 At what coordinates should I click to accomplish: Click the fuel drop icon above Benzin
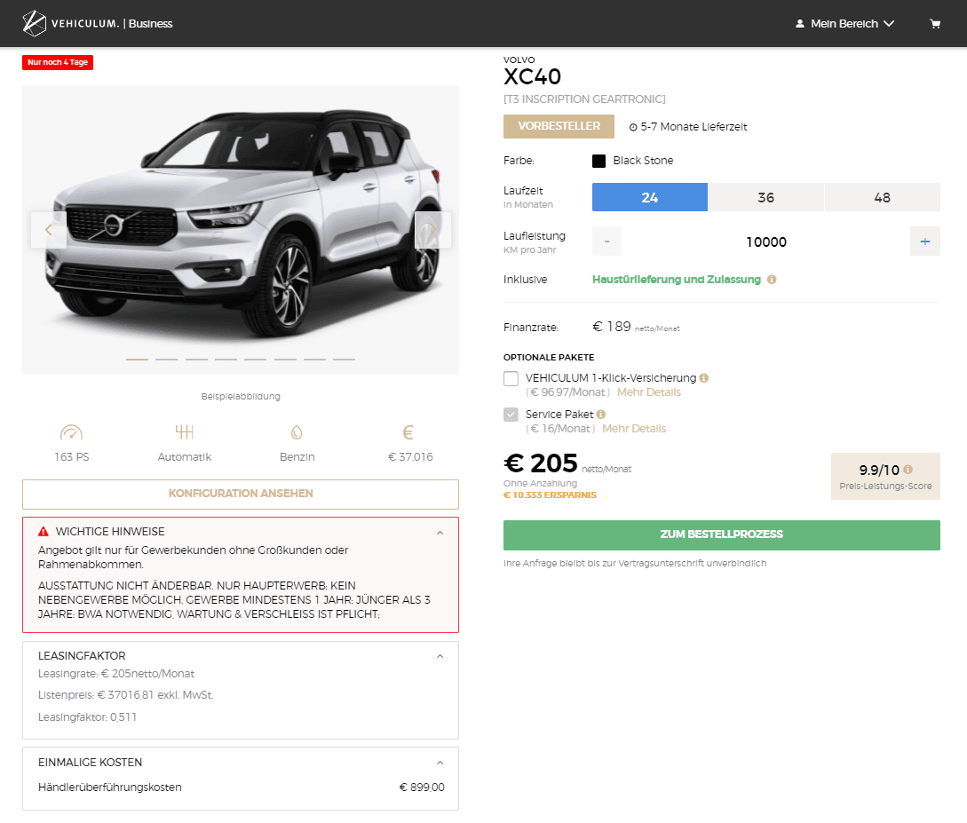pyautogui.click(x=297, y=432)
